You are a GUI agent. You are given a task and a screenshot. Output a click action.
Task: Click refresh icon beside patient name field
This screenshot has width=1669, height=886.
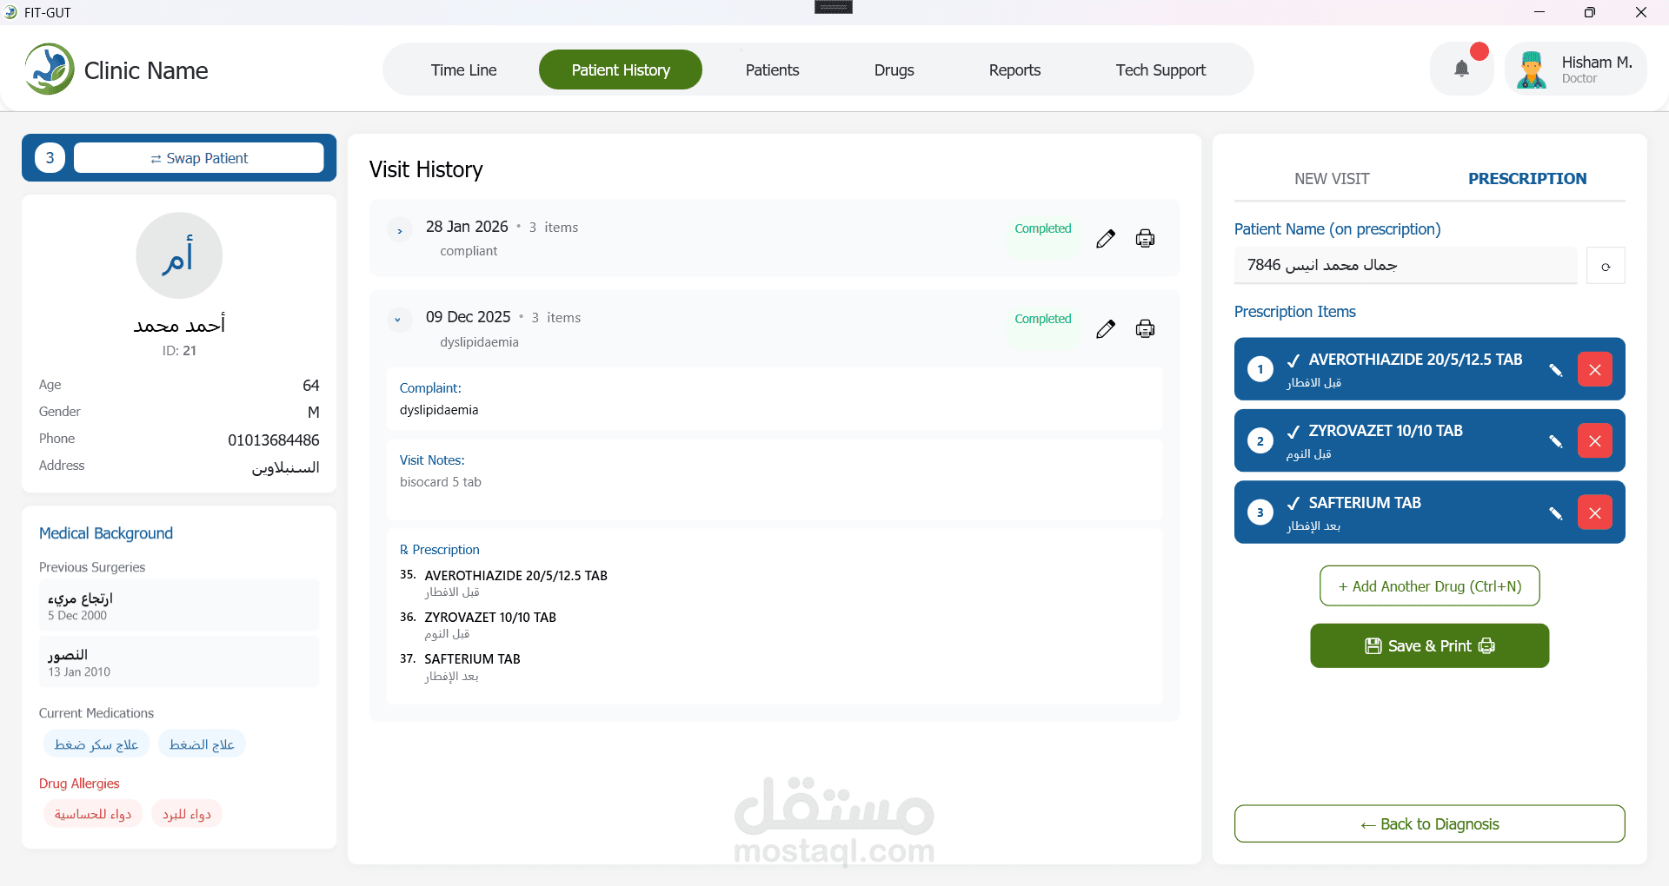point(1606,265)
